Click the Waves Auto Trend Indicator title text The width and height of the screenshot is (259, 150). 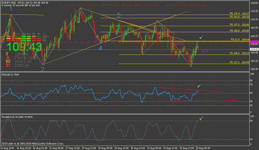88,5
